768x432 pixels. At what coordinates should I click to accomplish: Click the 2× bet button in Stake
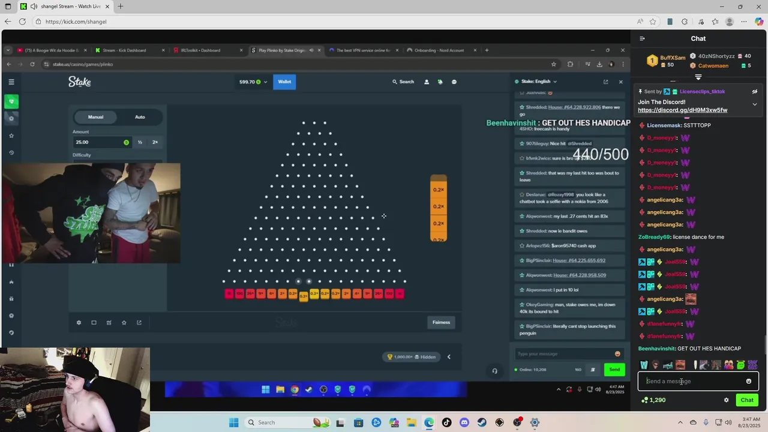[155, 142]
